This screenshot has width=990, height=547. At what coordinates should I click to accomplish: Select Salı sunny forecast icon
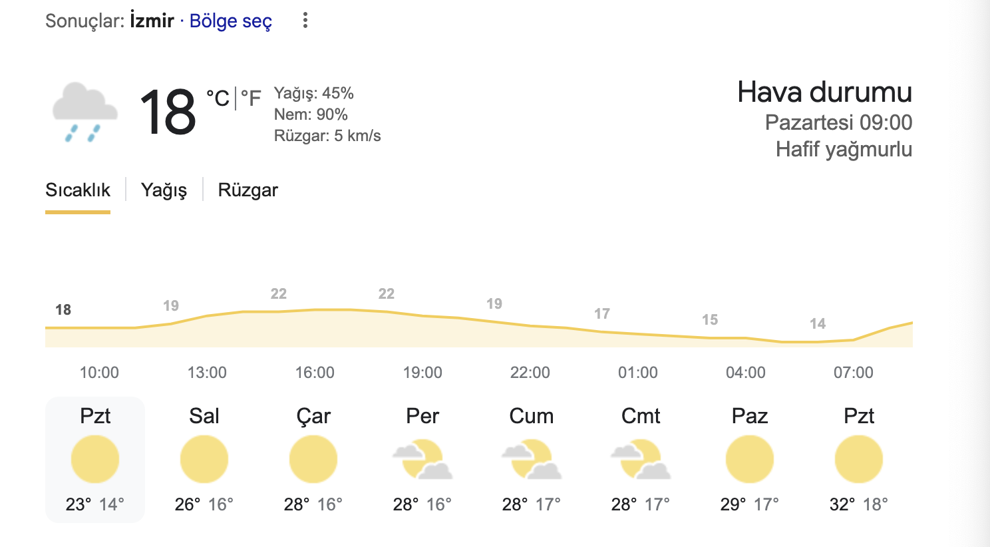pyautogui.click(x=204, y=459)
